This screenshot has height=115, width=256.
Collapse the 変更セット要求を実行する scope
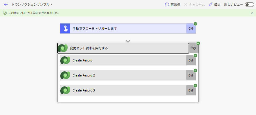click(x=127, y=48)
